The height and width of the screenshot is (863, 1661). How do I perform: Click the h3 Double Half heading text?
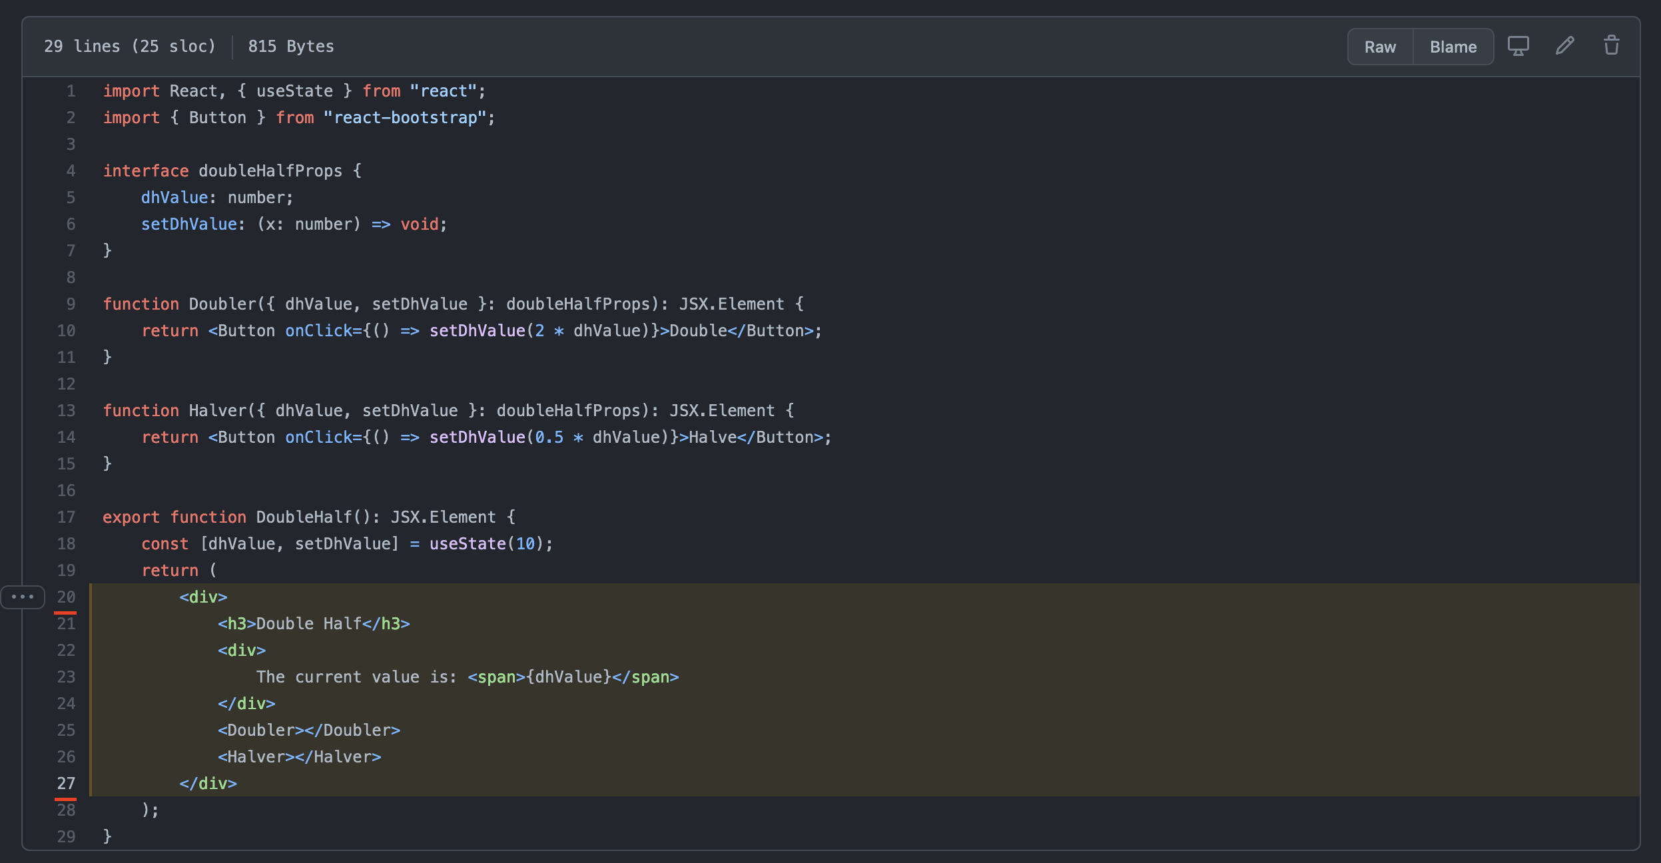click(x=309, y=624)
